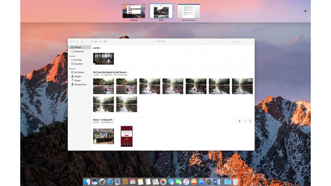Switch to the Microsoft Word space

[x=188, y=11]
